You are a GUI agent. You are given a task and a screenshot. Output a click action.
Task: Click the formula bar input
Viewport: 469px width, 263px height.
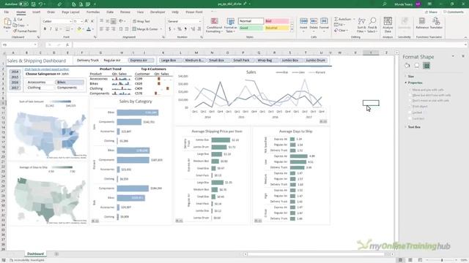pos(269,45)
